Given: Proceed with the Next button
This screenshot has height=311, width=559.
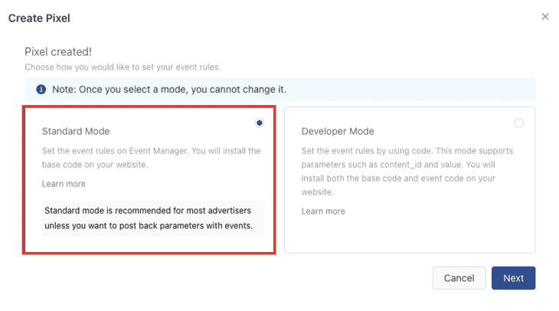Looking at the screenshot, I should tap(513, 278).
